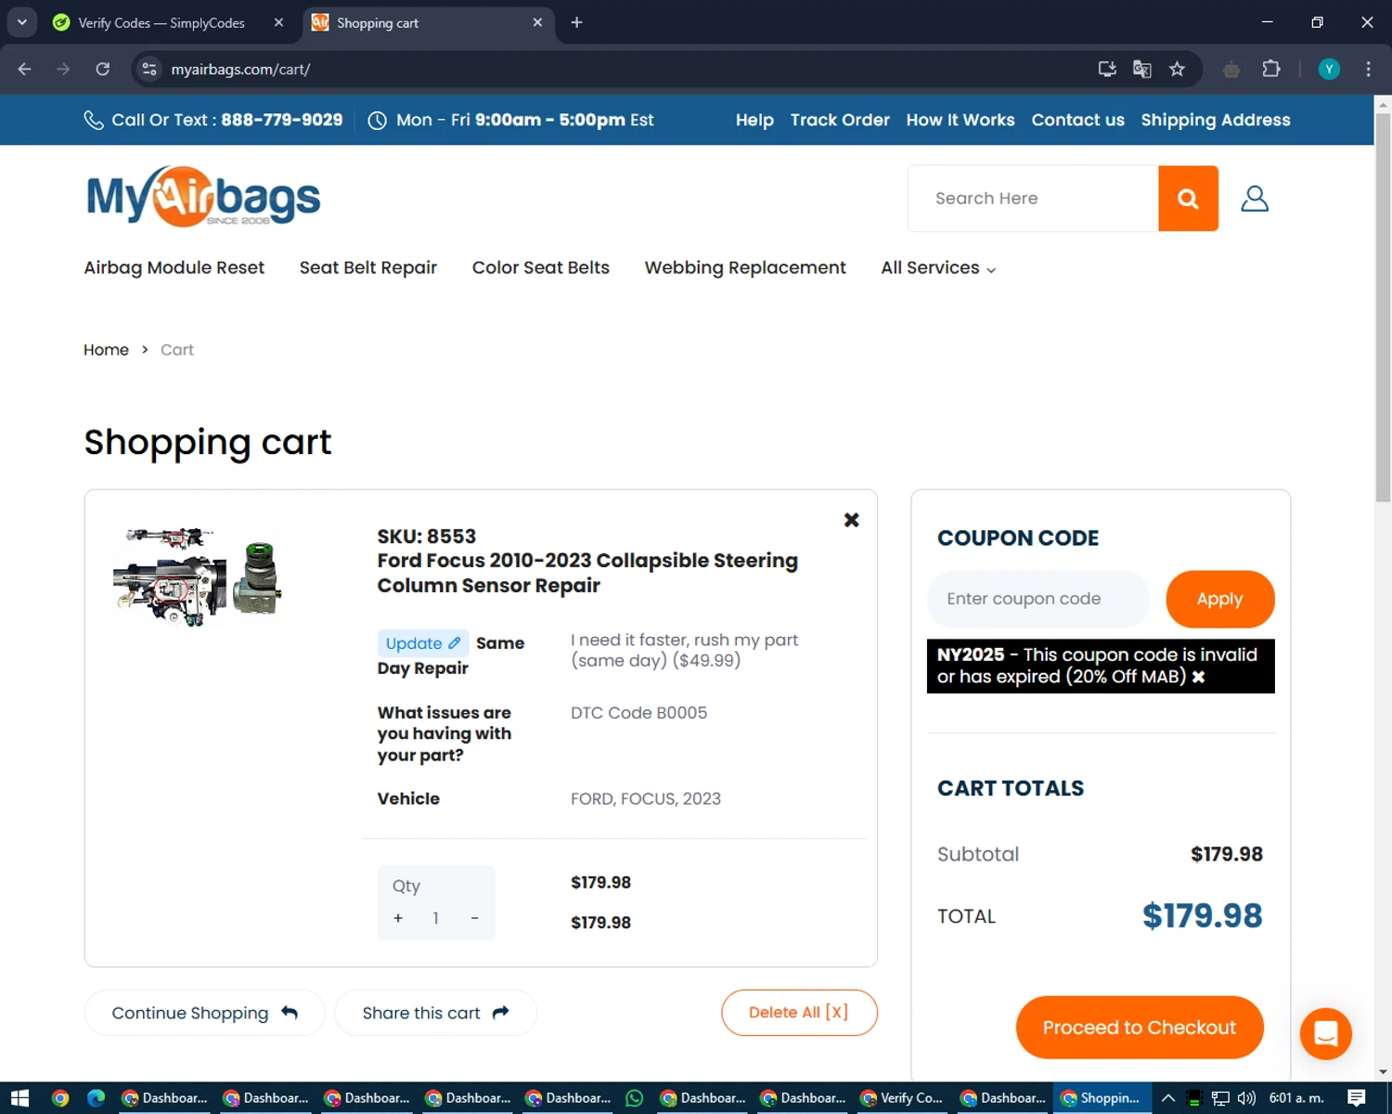The width and height of the screenshot is (1392, 1114).
Task: Click the MyAirbags logo
Action: [x=203, y=197]
